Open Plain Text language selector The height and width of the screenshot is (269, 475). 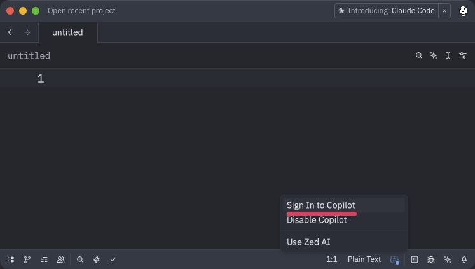tap(364, 259)
